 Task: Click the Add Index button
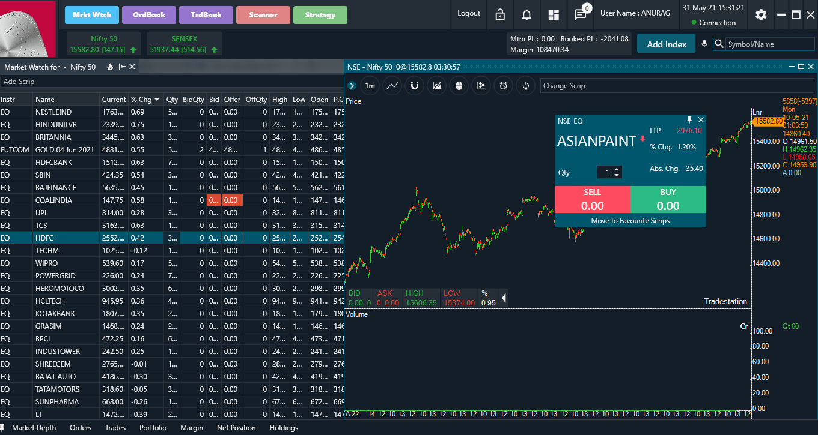click(x=667, y=44)
